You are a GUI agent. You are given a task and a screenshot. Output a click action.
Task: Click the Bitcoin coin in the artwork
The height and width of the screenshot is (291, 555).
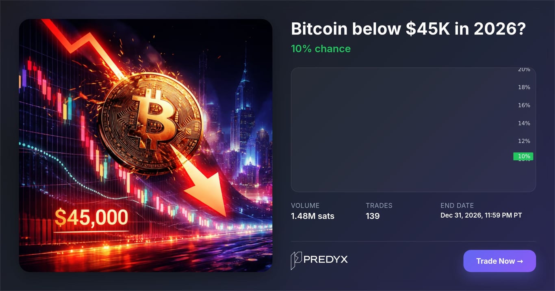(x=151, y=123)
